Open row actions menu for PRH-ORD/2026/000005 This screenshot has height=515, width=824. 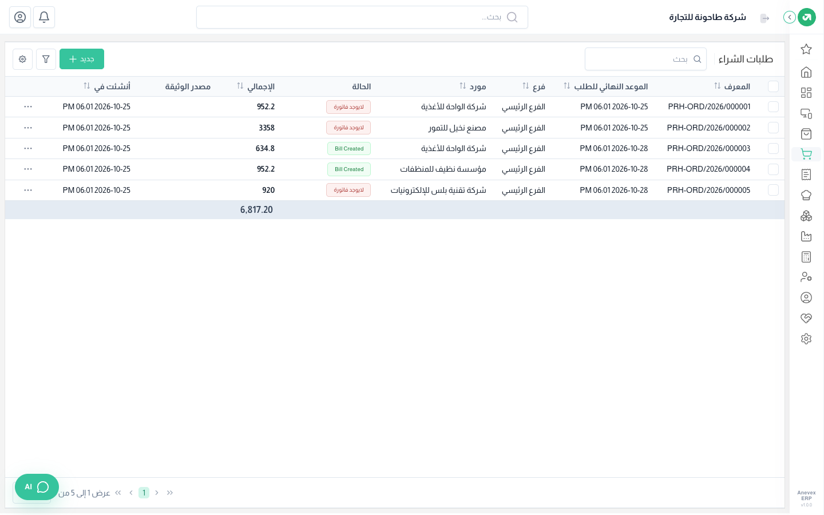[28, 190]
